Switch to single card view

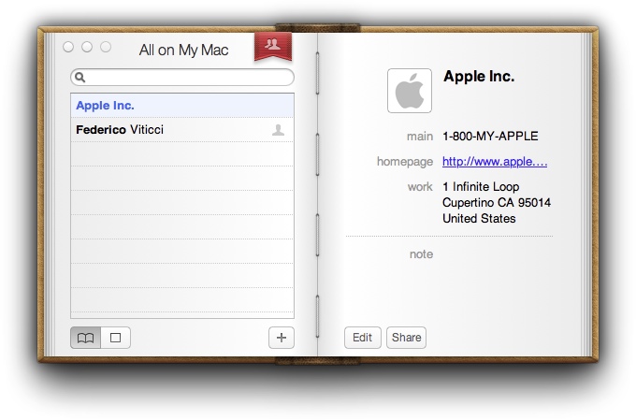116,338
